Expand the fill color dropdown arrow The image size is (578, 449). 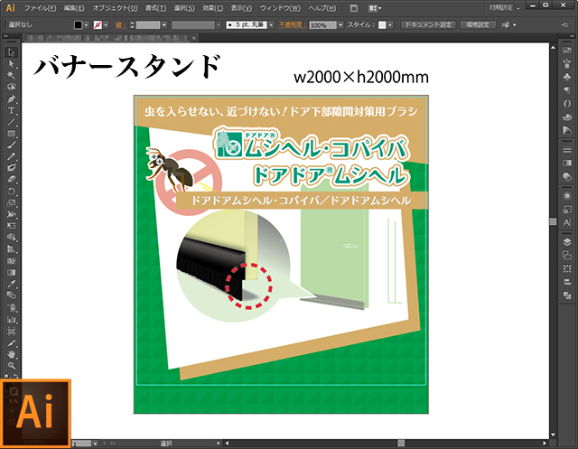click(87, 24)
